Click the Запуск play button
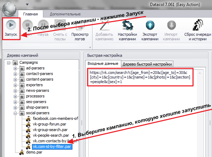This screenshot has height=157, width=212. [11, 25]
